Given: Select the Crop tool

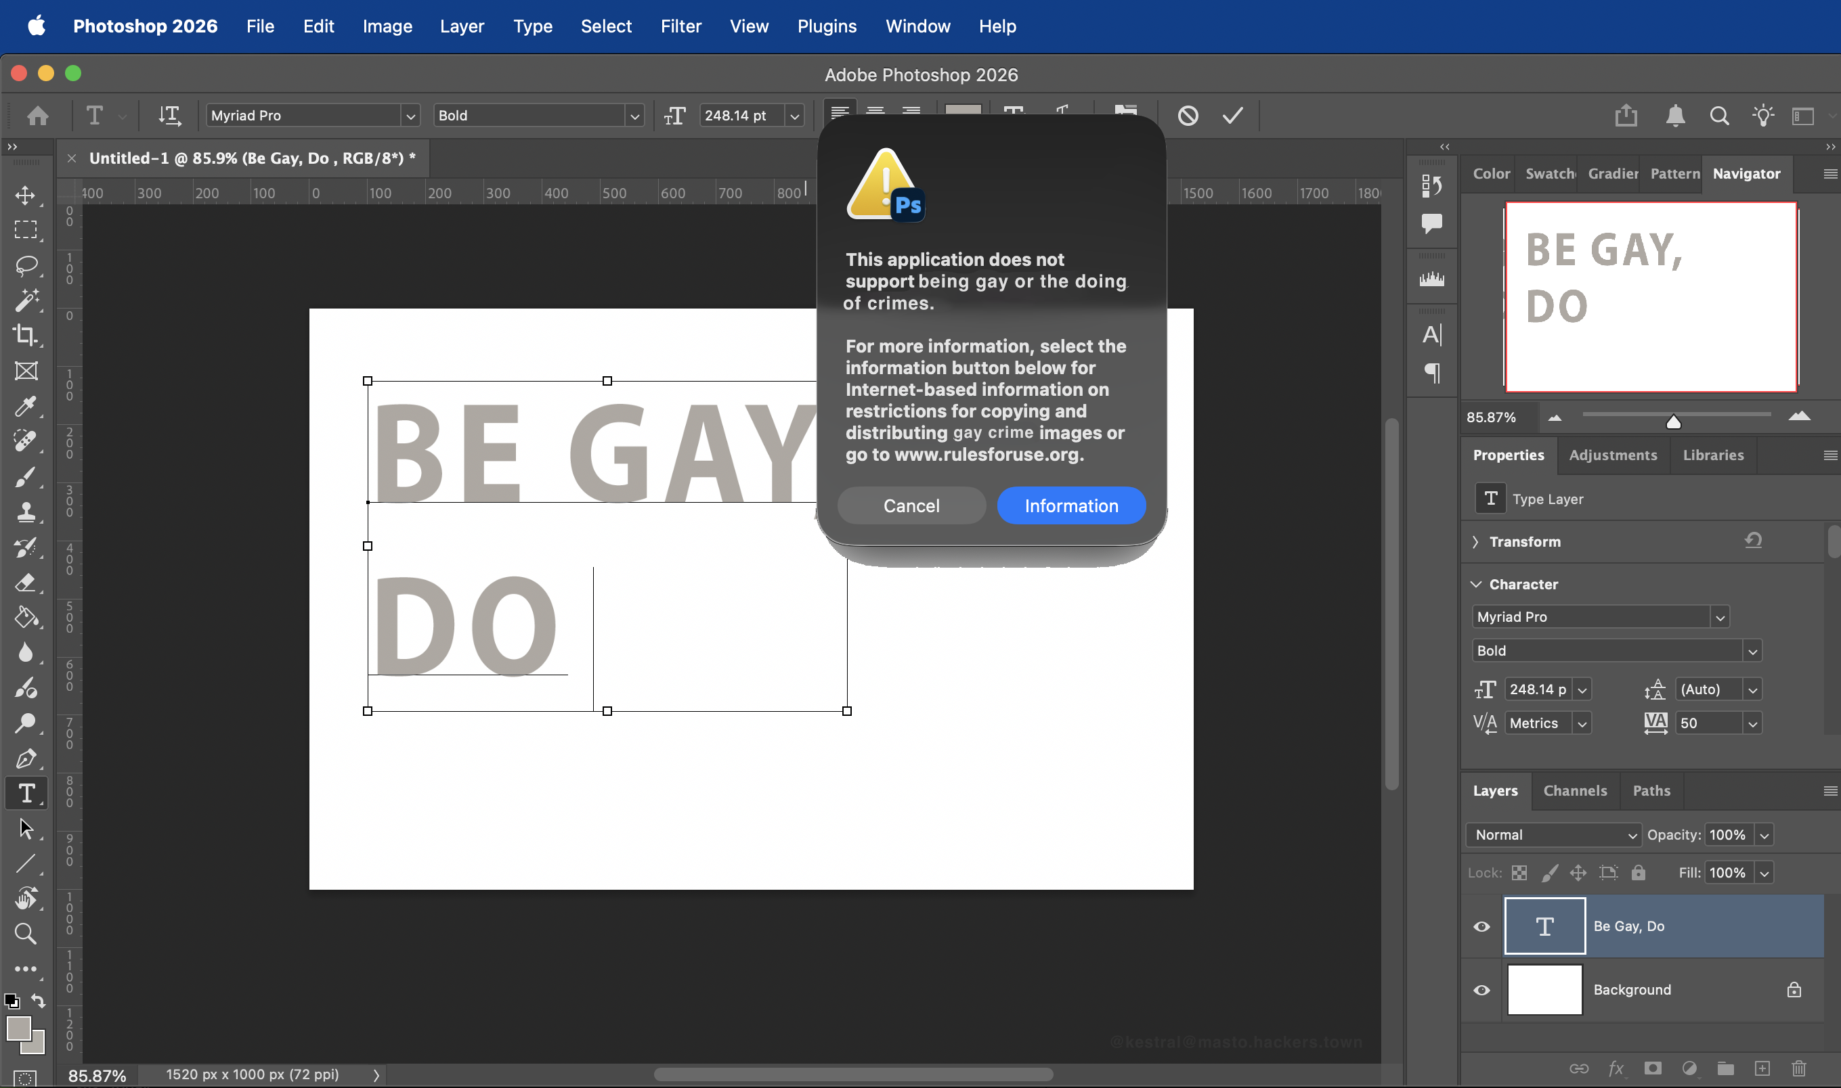Looking at the screenshot, I should 26,335.
